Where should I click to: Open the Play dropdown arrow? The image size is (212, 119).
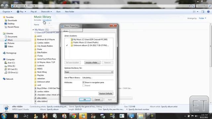[25, 12]
